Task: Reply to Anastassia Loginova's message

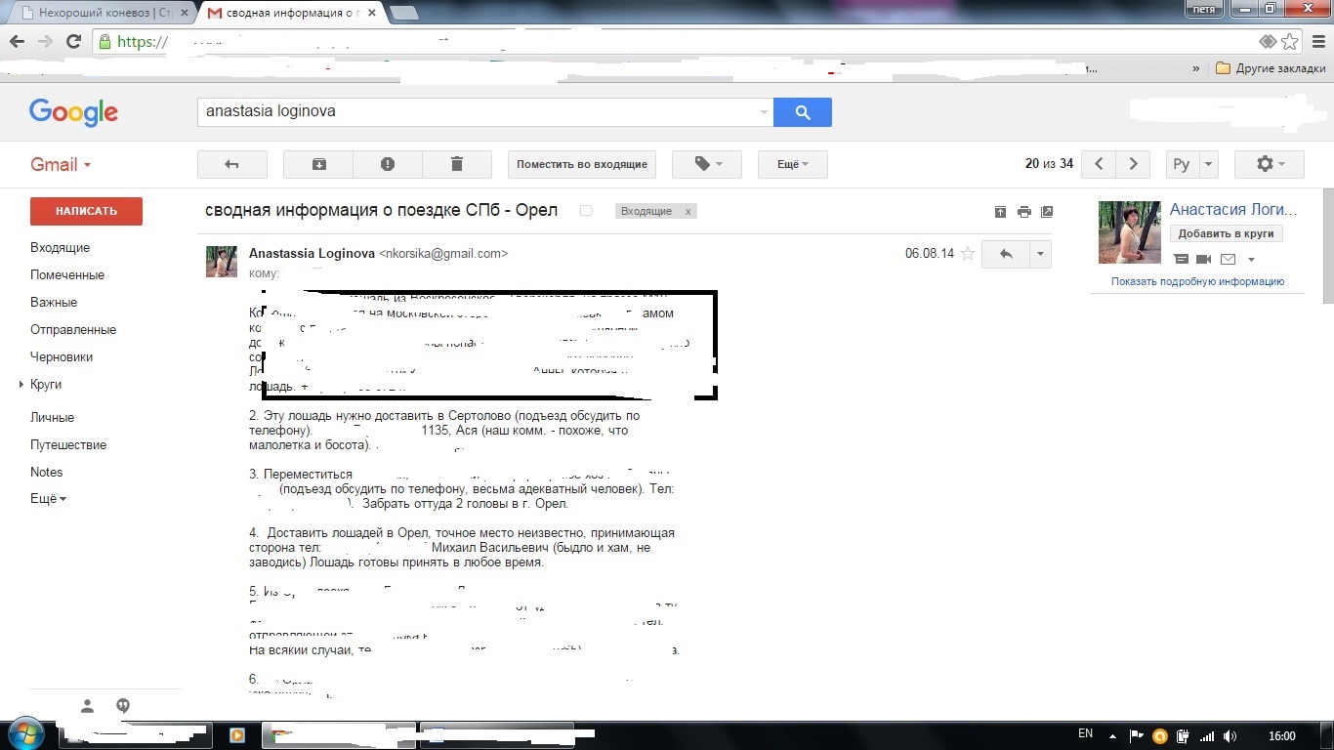Action: 1005,254
